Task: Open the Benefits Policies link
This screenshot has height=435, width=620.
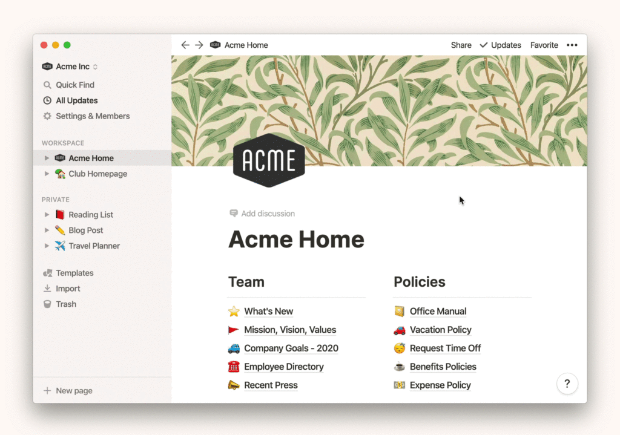Action: pyautogui.click(x=443, y=367)
